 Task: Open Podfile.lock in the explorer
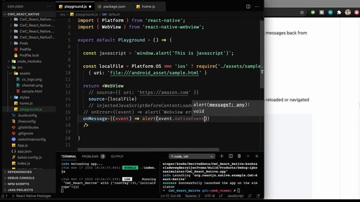point(29,55)
